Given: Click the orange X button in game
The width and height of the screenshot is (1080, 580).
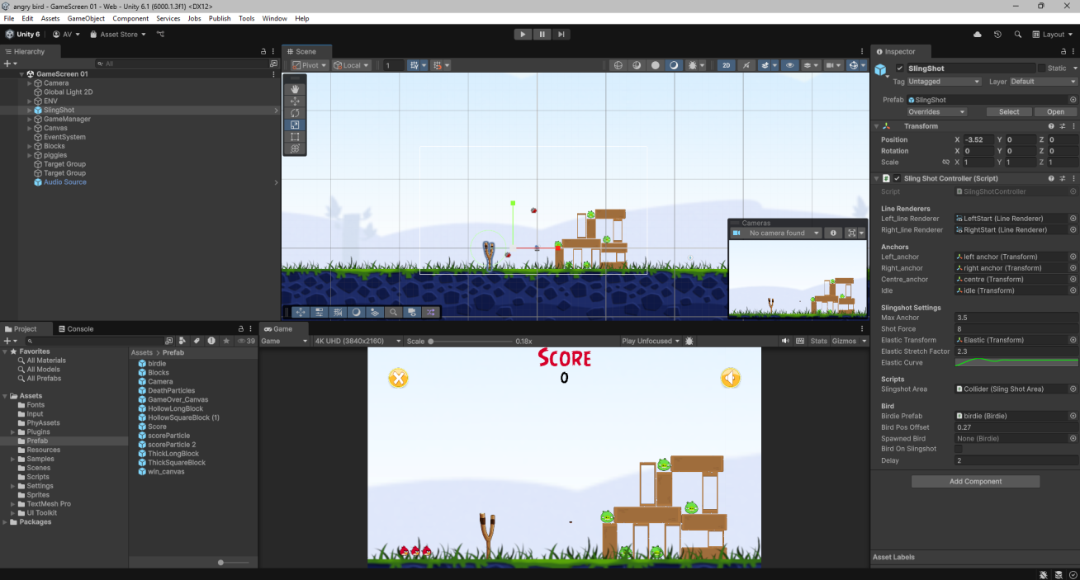Looking at the screenshot, I should click(x=399, y=378).
